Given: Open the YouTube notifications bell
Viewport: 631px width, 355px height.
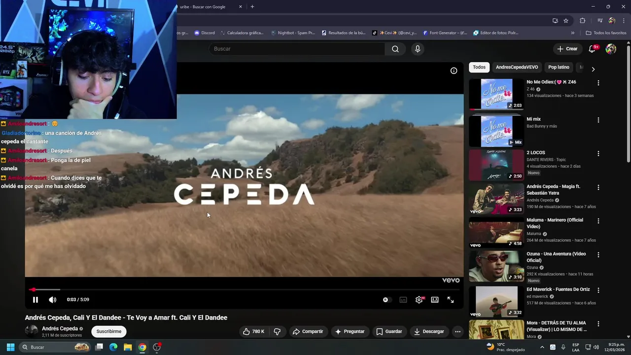Looking at the screenshot, I should (x=593, y=49).
